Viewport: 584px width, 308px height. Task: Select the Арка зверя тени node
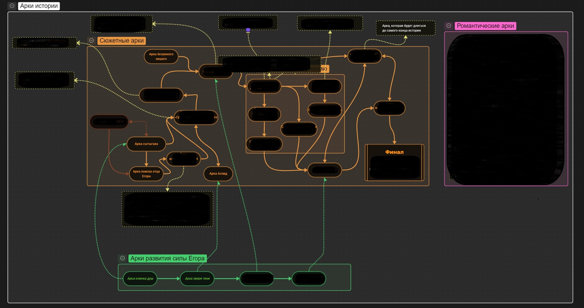(x=197, y=279)
